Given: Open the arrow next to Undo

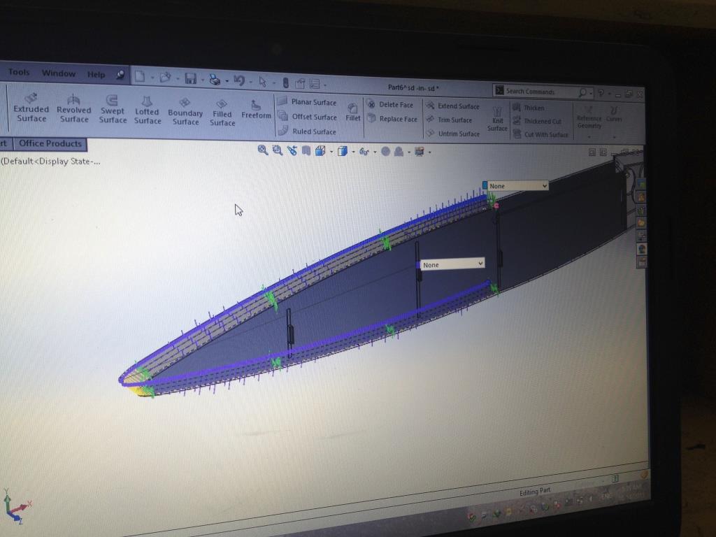Looking at the screenshot, I should tap(251, 83).
